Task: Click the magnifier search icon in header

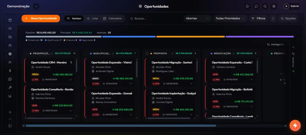Action: point(265,6)
